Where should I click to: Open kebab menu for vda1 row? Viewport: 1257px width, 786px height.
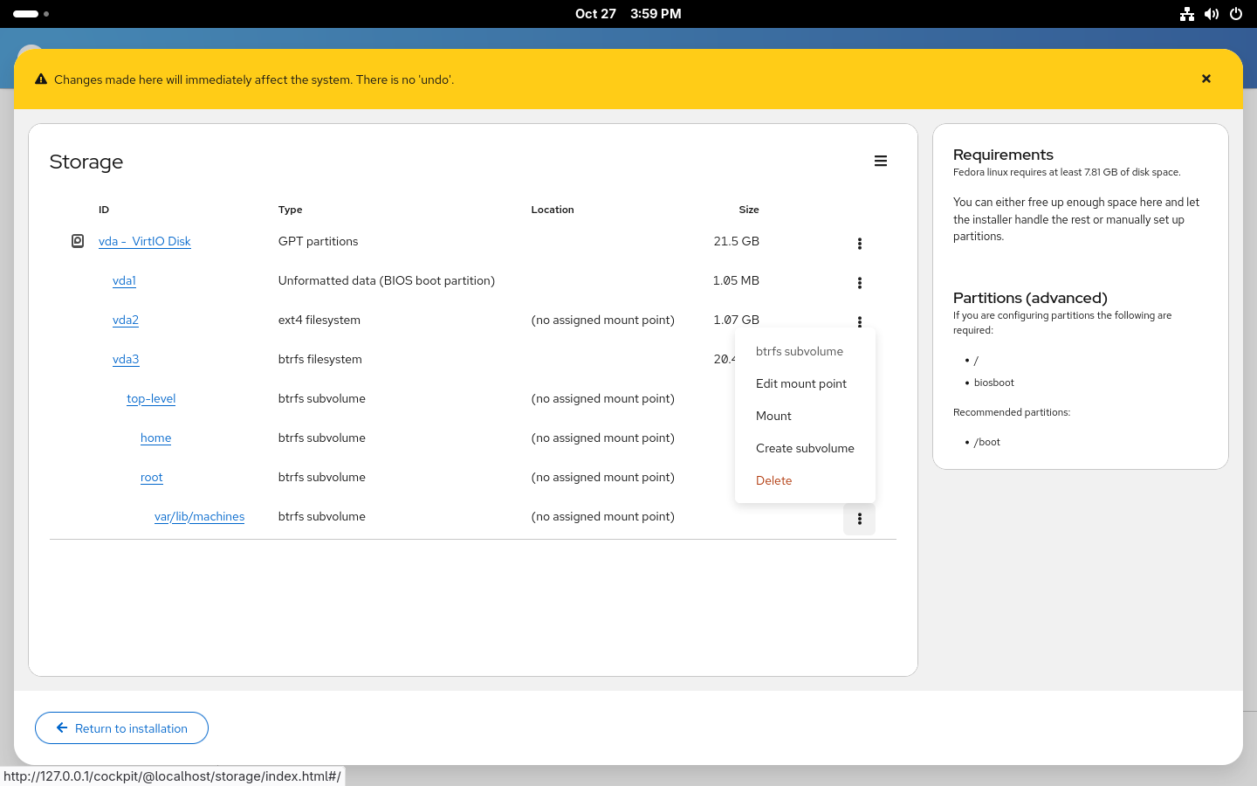coord(860,283)
